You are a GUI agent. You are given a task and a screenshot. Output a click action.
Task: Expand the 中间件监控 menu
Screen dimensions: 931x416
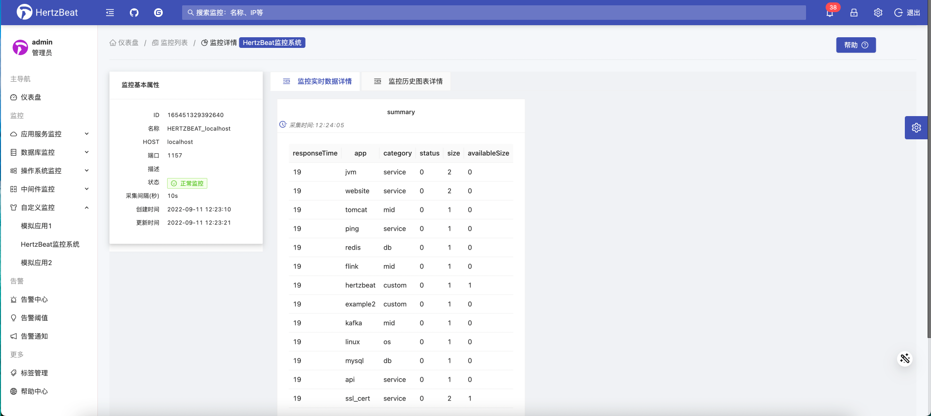pyautogui.click(x=48, y=189)
